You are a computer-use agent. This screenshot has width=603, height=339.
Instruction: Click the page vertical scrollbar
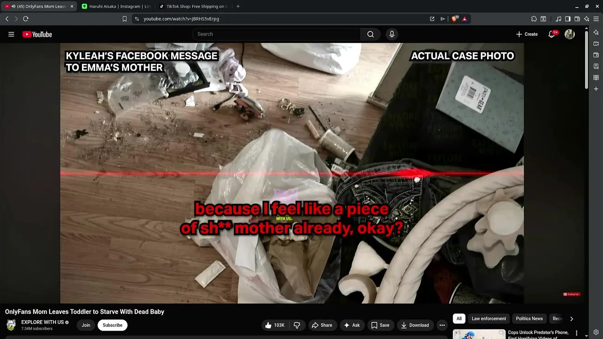pos(587,59)
